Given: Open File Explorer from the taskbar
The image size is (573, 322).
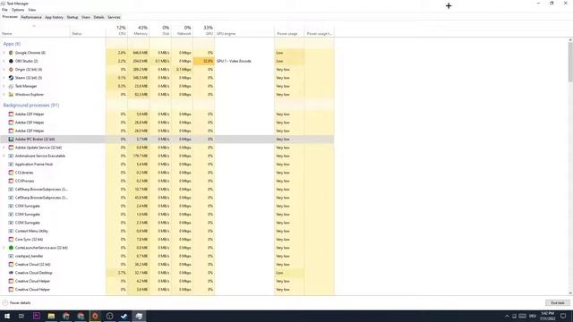Looking at the screenshot, I should click(51, 316).
